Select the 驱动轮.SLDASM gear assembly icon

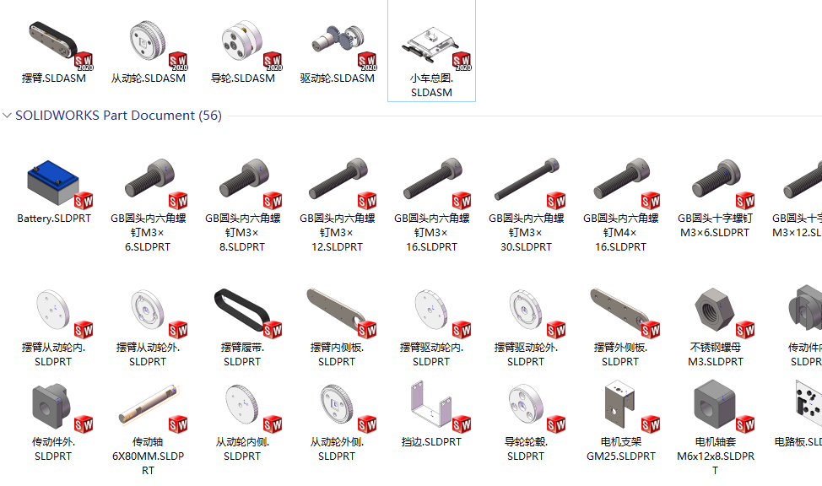[x=337, y=45]
